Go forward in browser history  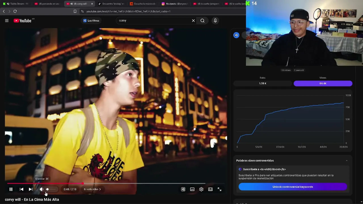coord(9,11)
